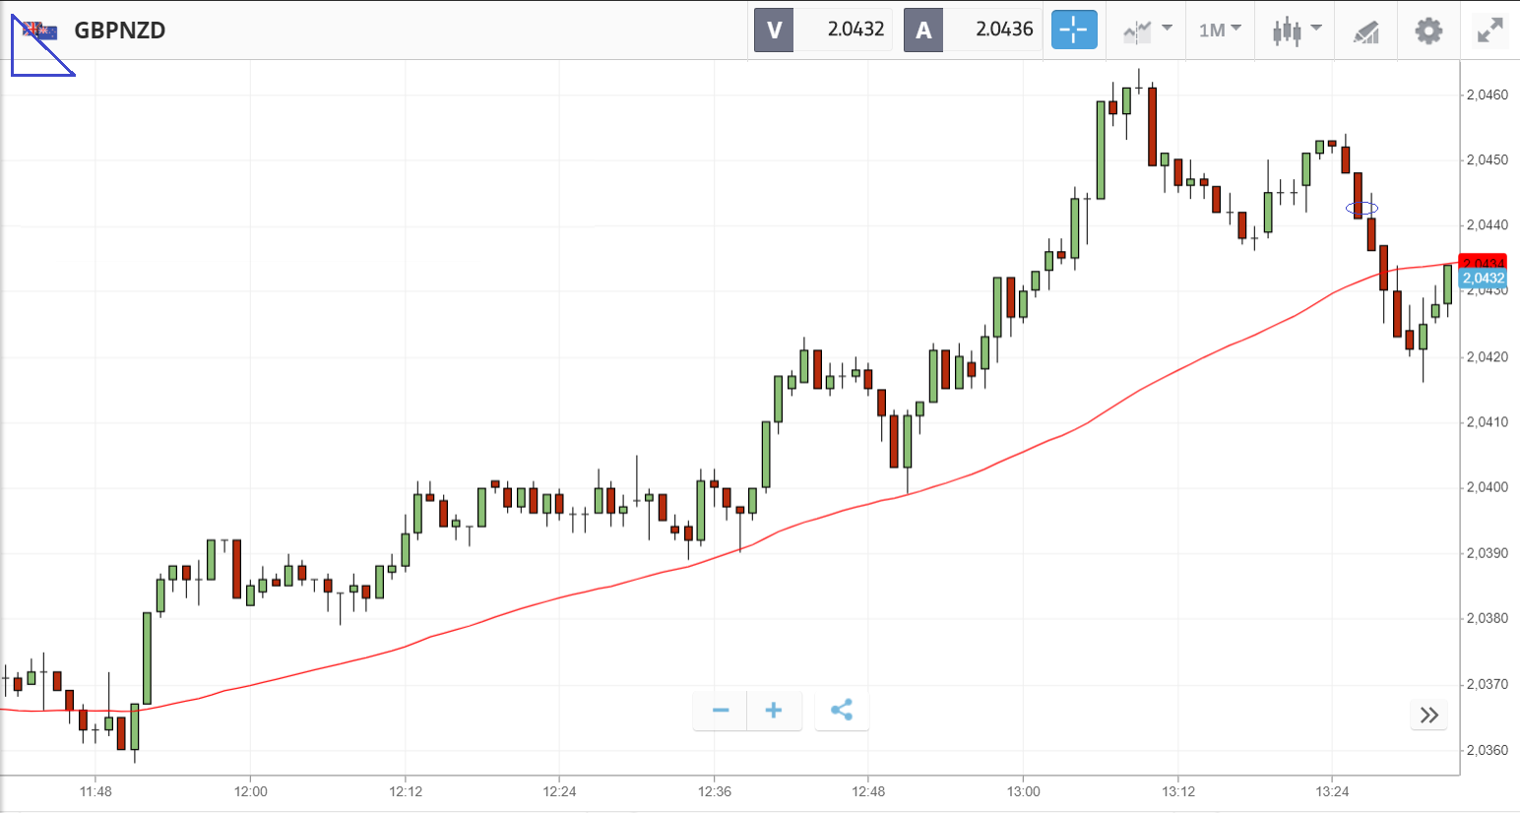Click the GBPNZD instrument name
1520x813 pixels.
point(120,31)
